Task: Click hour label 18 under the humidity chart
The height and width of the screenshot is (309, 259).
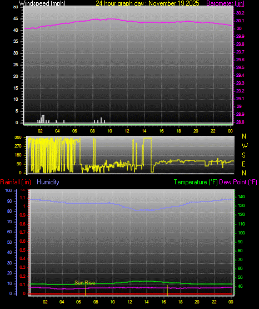Action: pos(180,302)
